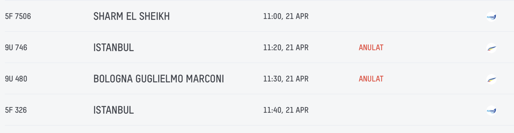
Task: Click the Air Moldova logo for flight 9U 480
Action: point(491,79)
